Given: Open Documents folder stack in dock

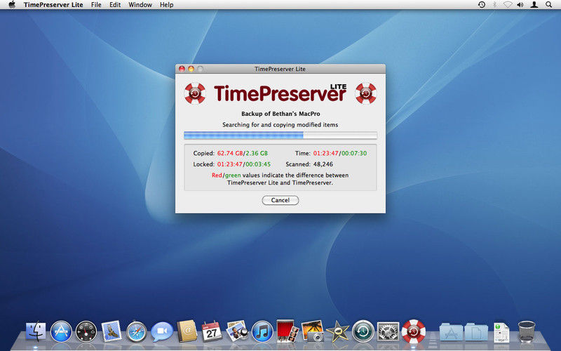Looking at the screenshot, I should (x=476, y=331).
